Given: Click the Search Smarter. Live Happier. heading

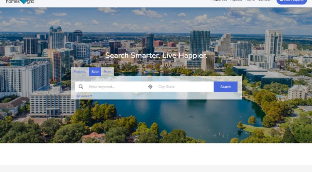Looking at the screenshot, I should coord(156,55).
